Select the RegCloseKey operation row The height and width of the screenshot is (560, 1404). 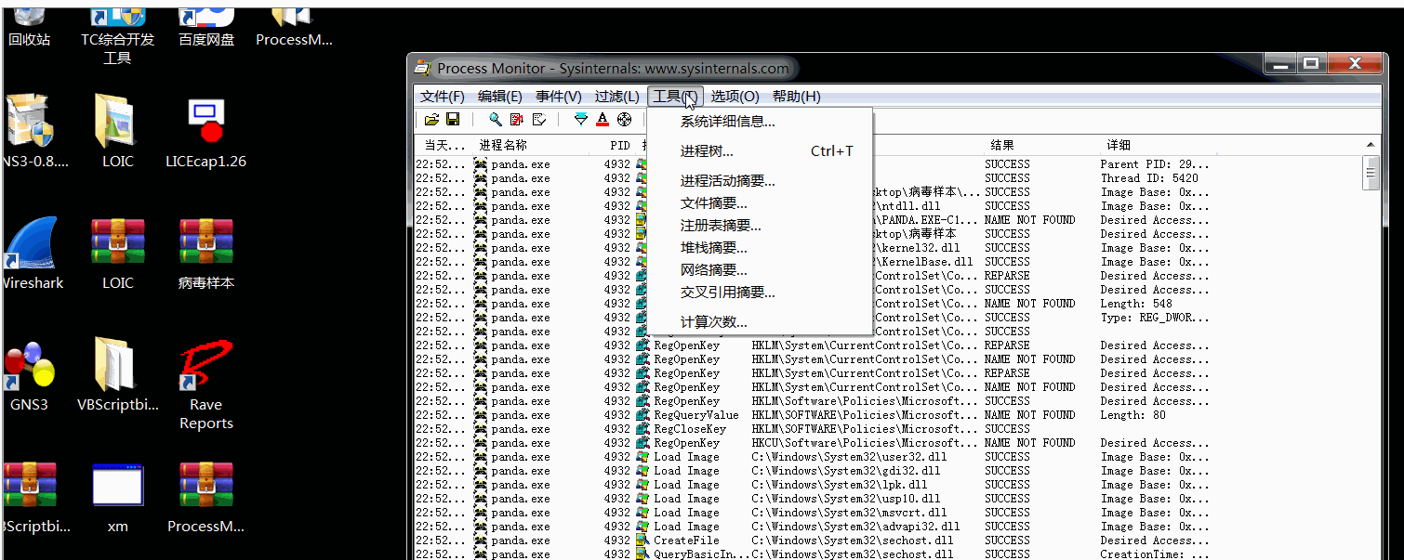pyautogui.click(x=813, y=429)
